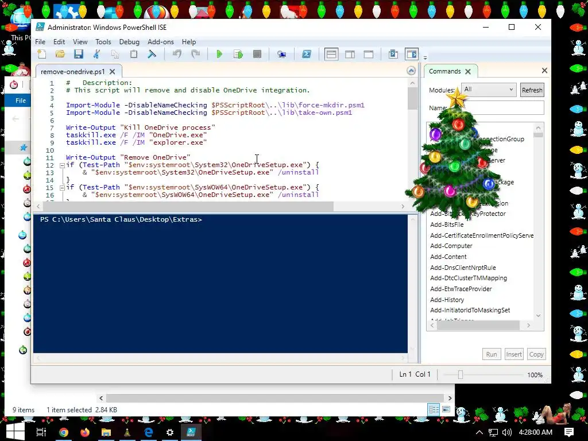
Task: Show the Script Pane on top
Action: point(331,55)
